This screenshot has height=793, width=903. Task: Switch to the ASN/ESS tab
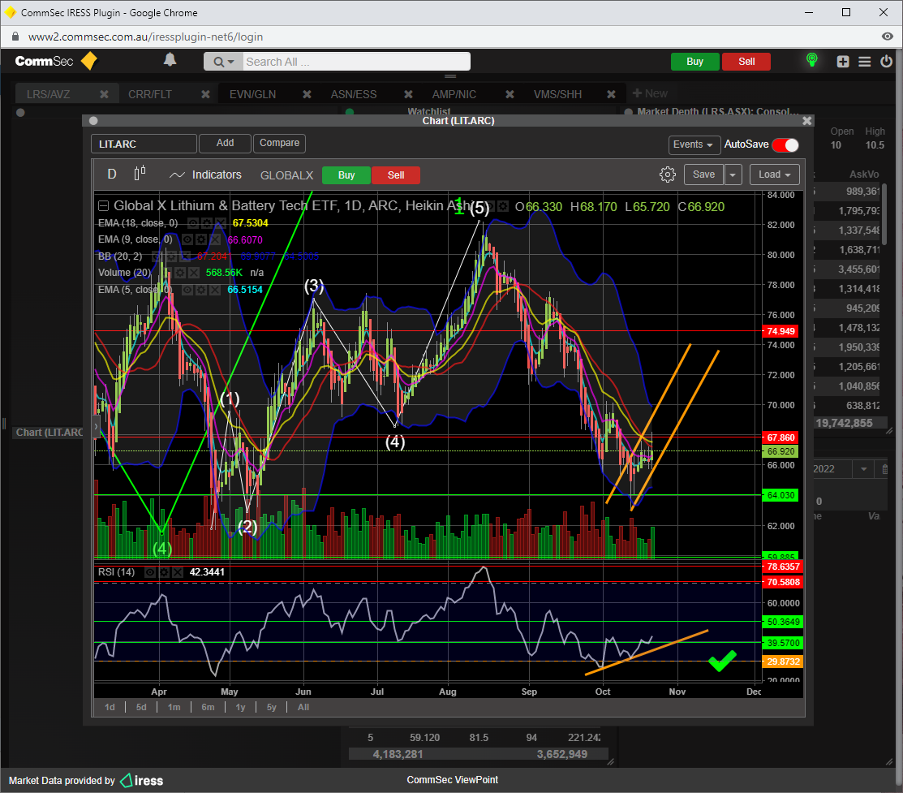point(354,94)
